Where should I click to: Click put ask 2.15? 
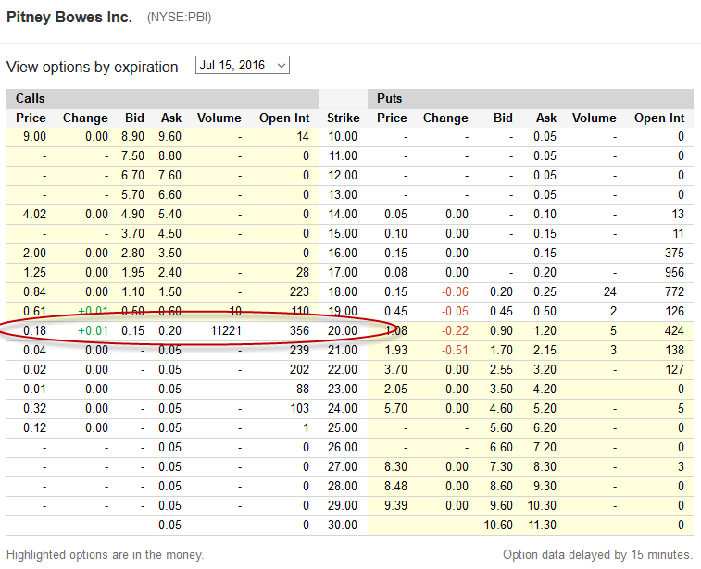tap(545, 350)
